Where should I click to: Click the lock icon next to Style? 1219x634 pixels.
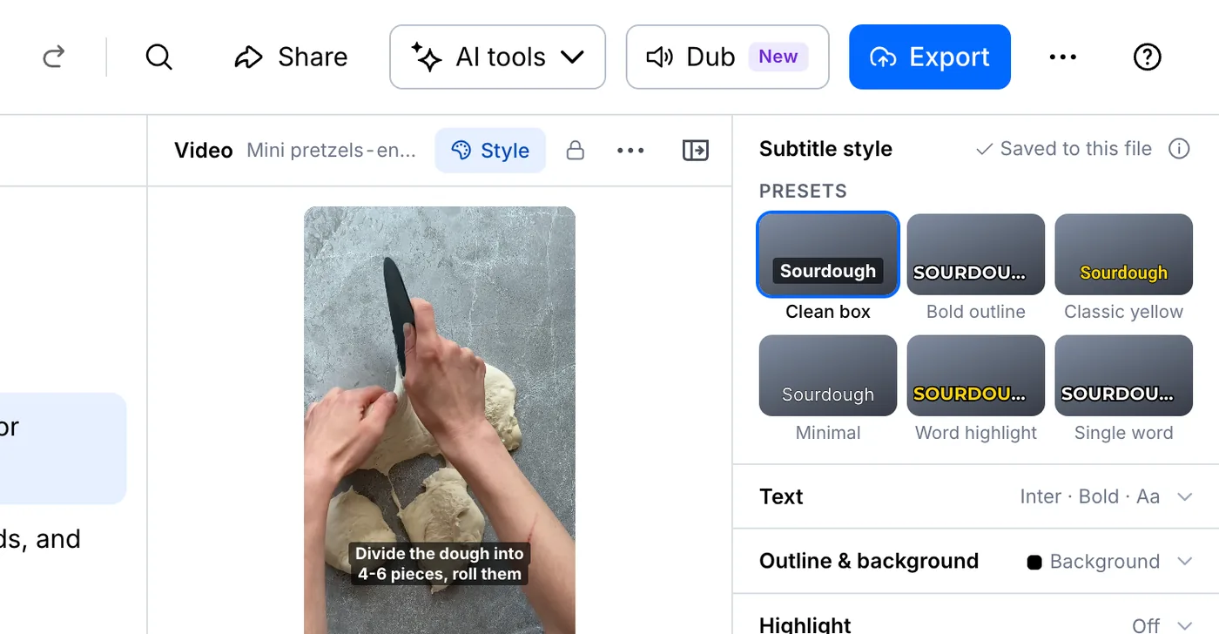[575, 151]
